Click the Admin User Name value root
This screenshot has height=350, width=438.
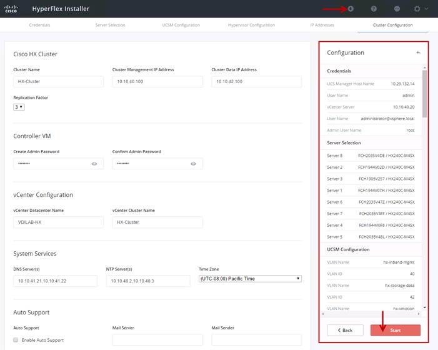[411, 131]
